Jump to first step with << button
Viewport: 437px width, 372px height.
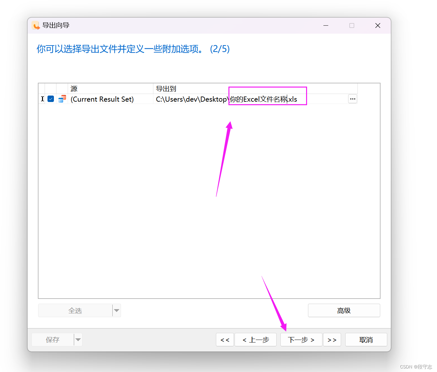[225, 340]
